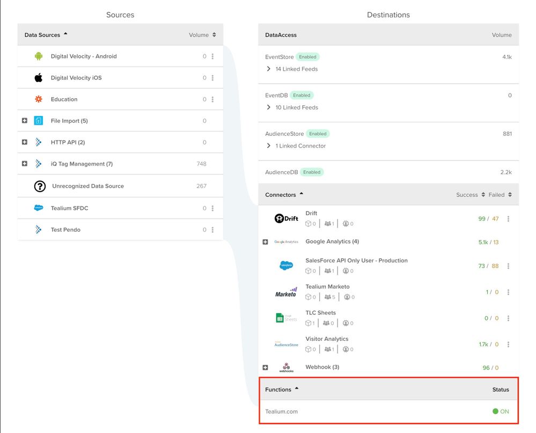Click the Apple icon for Digital Velocity iOS

(x=38, y=78)
